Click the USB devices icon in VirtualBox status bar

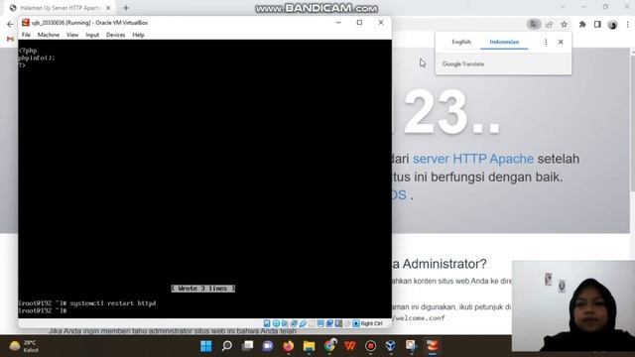point(303,323)
